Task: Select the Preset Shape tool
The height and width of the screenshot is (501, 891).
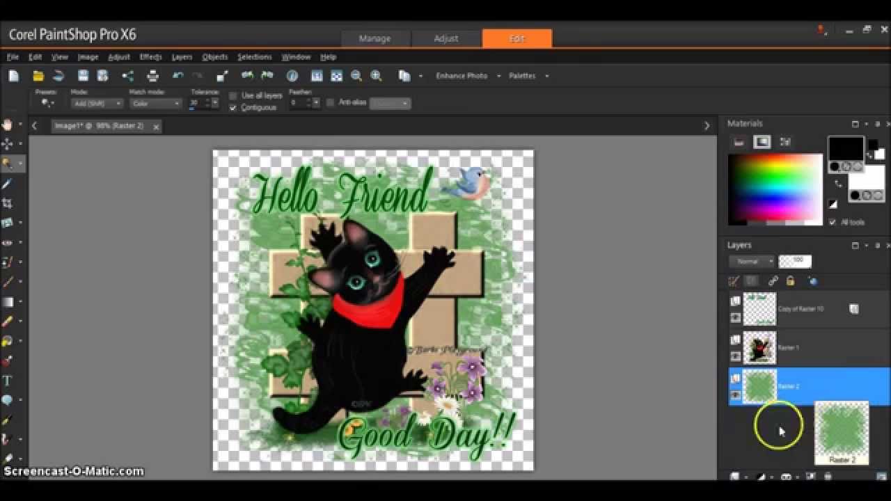Action: click(7, 400)
